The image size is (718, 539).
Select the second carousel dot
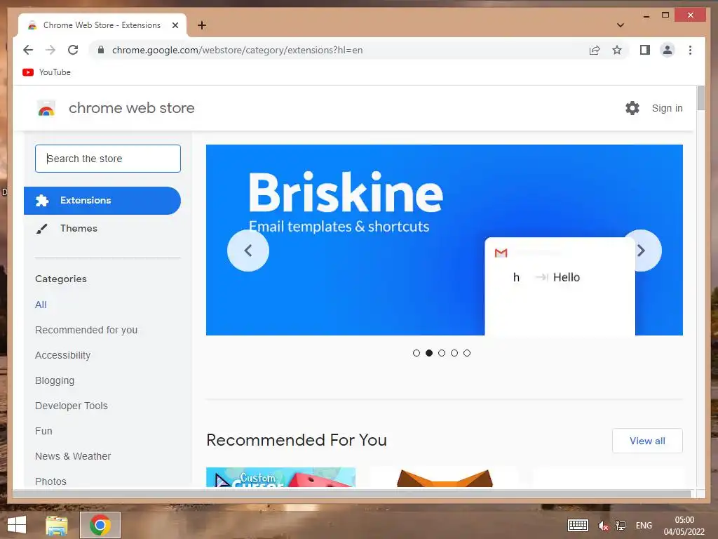pos(429,353)
